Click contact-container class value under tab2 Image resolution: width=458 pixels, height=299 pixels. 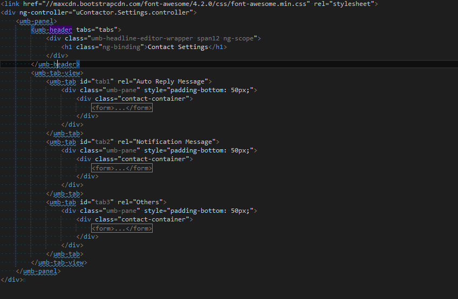tap(153, 159)
